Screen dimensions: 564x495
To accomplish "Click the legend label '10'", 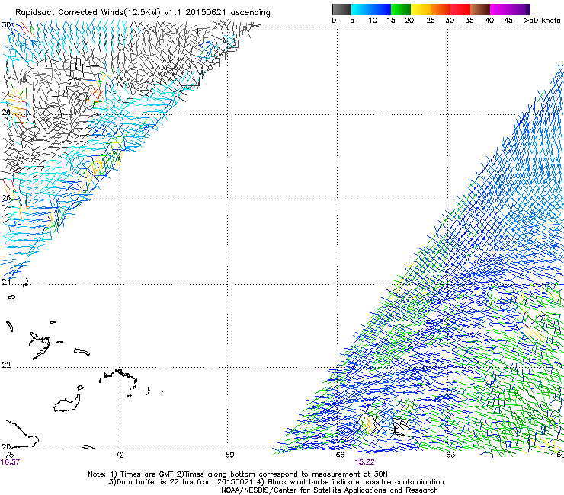I will click(373, 21).
